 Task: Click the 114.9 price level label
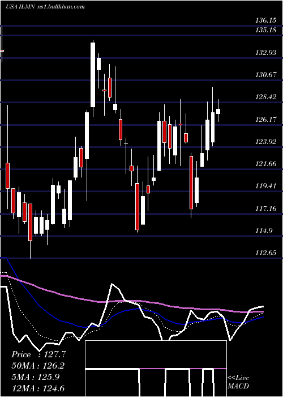[264, 231]
